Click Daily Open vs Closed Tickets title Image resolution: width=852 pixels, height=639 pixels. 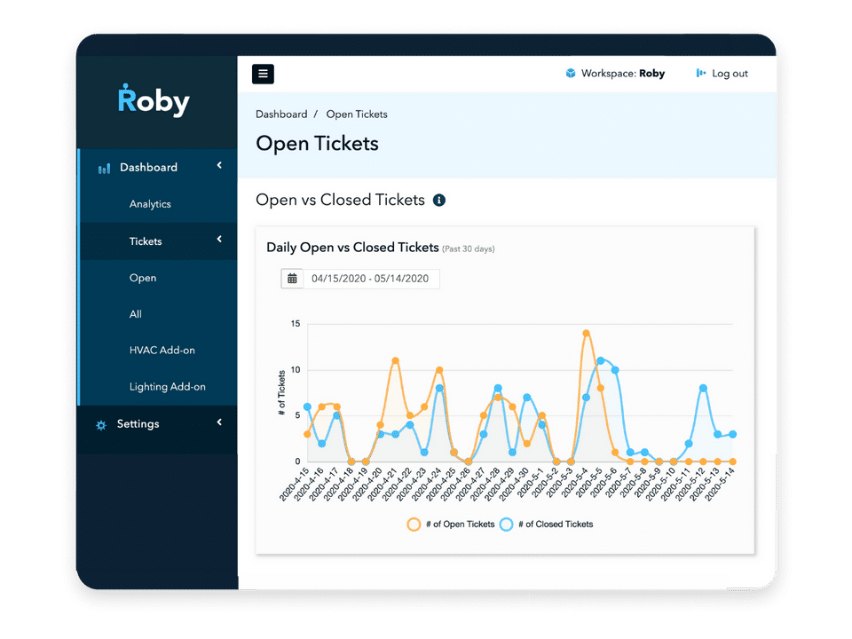[352, 248]
